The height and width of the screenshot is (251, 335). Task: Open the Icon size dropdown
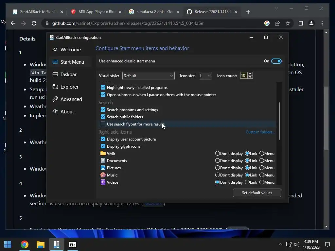pyautogui.click(x=205, y=75)
